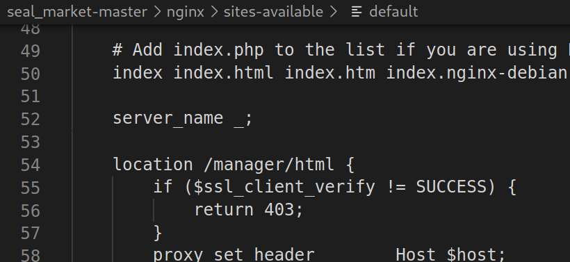
Task: Select line number 52 in gutter
Action: pos(30,119)
